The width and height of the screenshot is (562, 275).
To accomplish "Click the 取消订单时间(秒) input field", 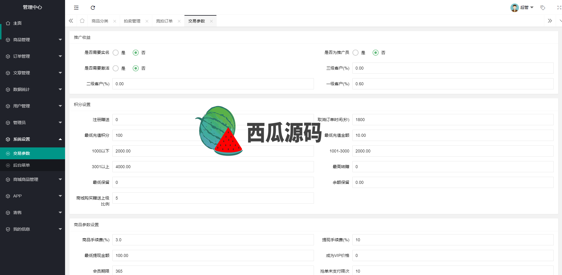I will [x=453, y=120].
